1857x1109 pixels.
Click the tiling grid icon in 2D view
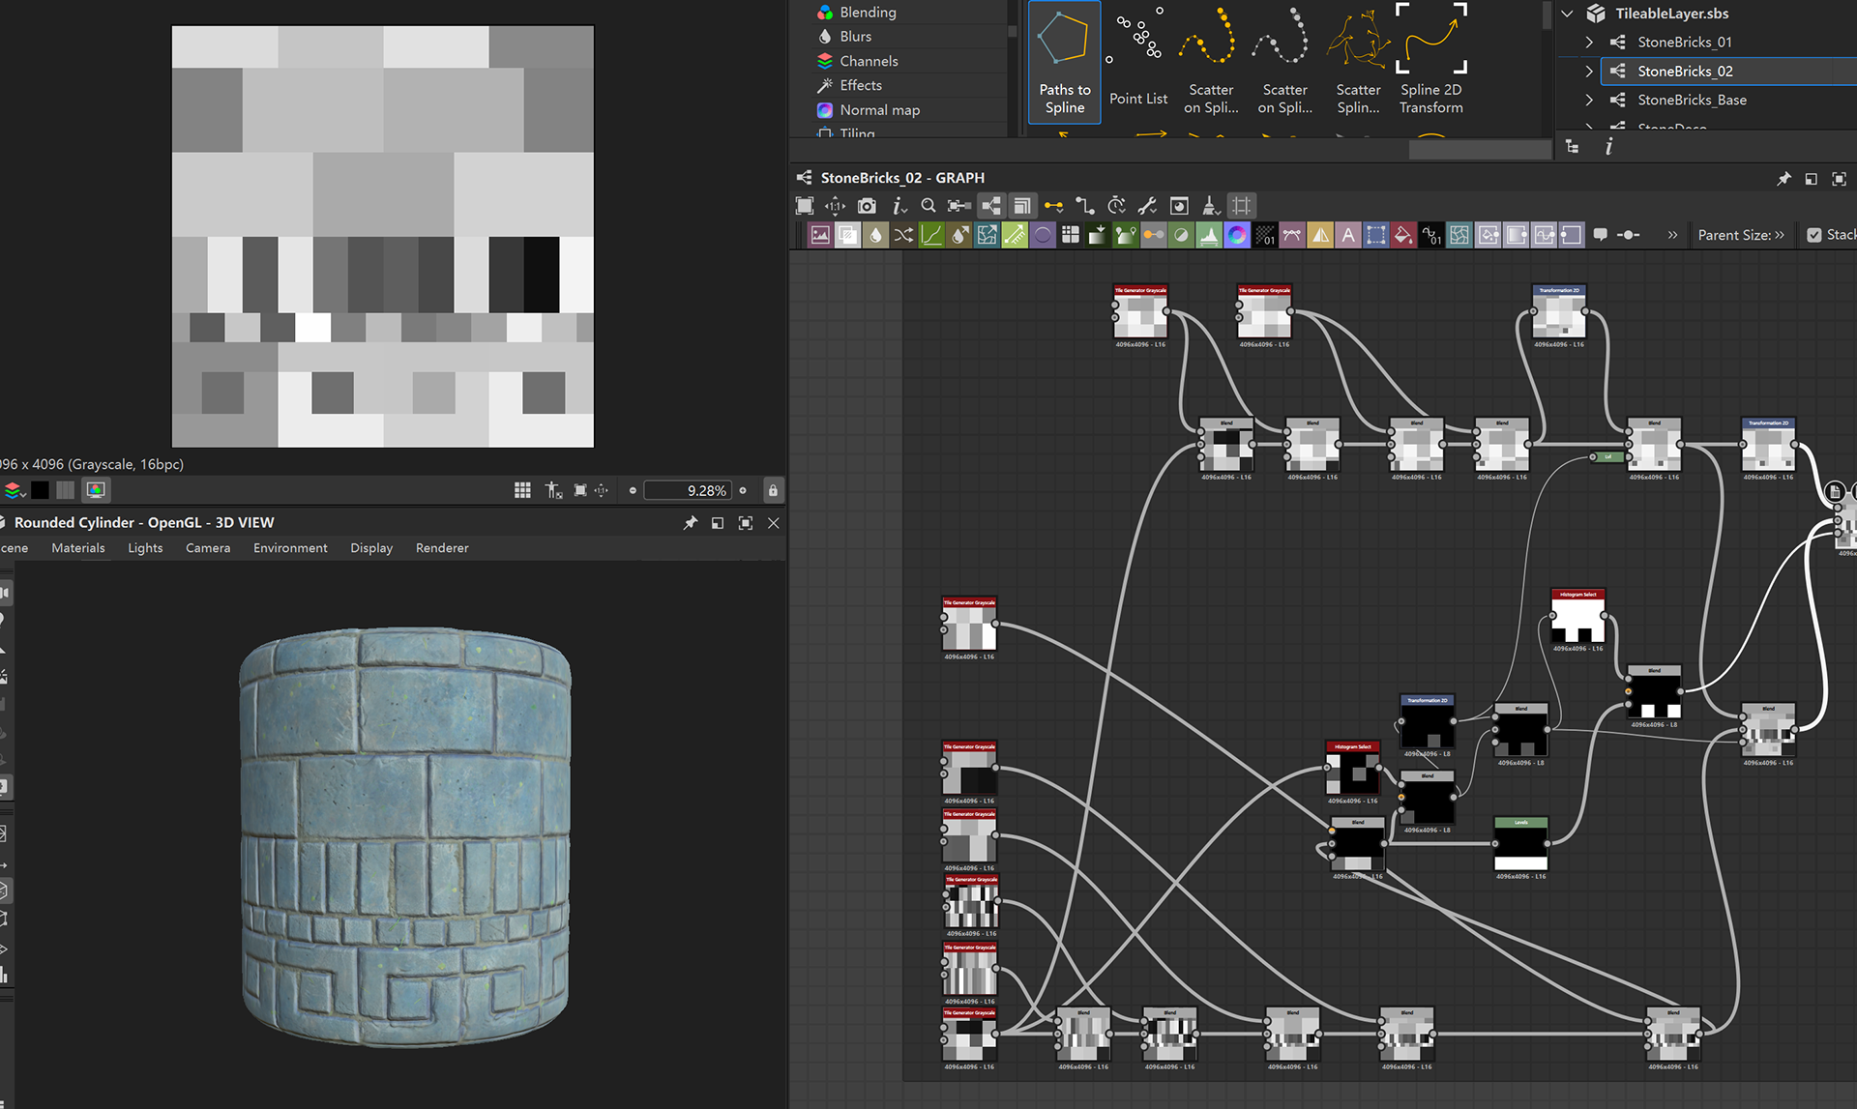click(522, 490)
